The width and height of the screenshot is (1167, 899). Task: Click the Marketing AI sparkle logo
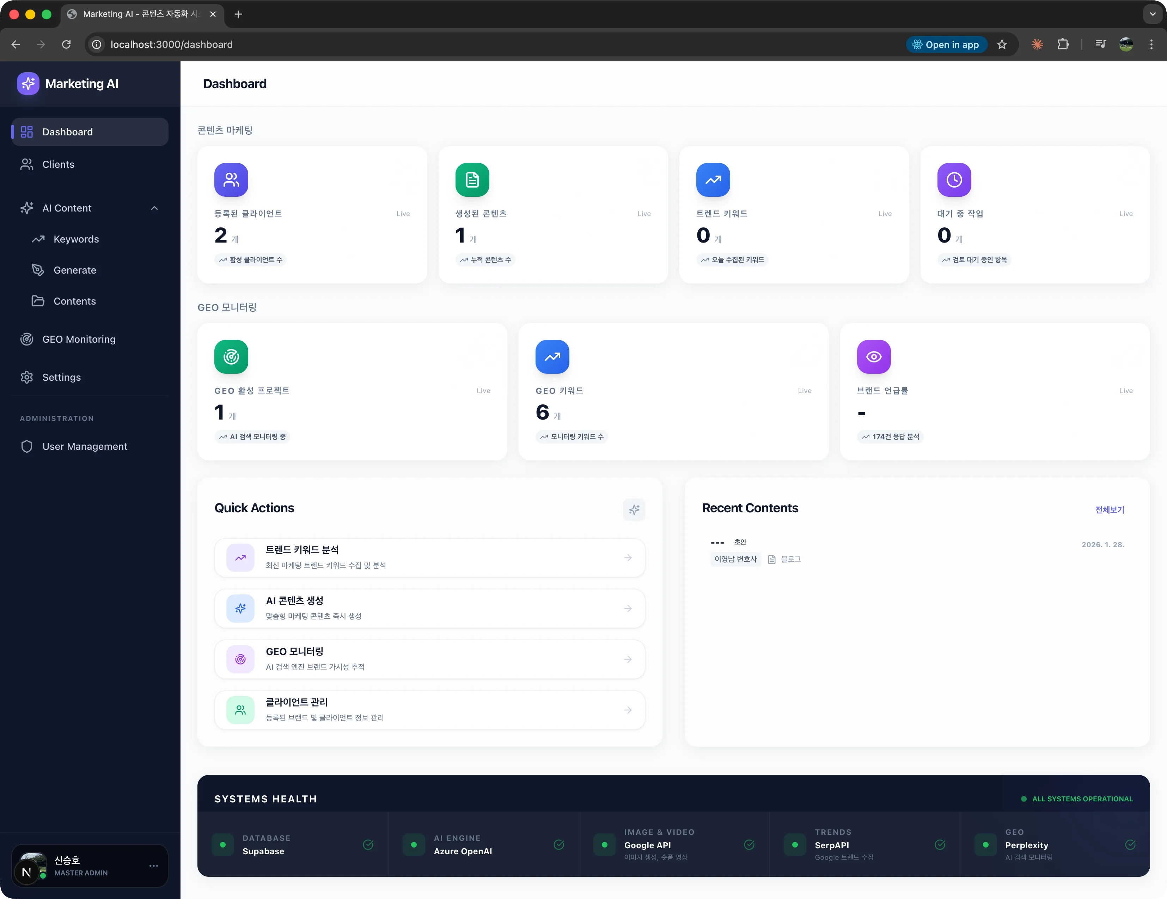coord(28,83)
